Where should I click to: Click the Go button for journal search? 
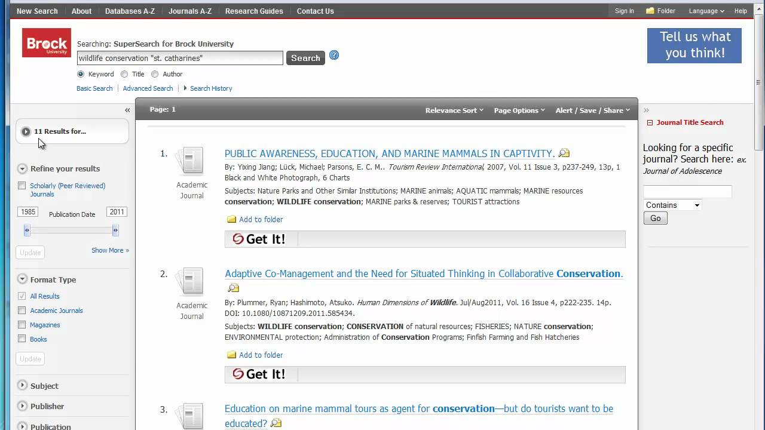(x=656, y=218)
